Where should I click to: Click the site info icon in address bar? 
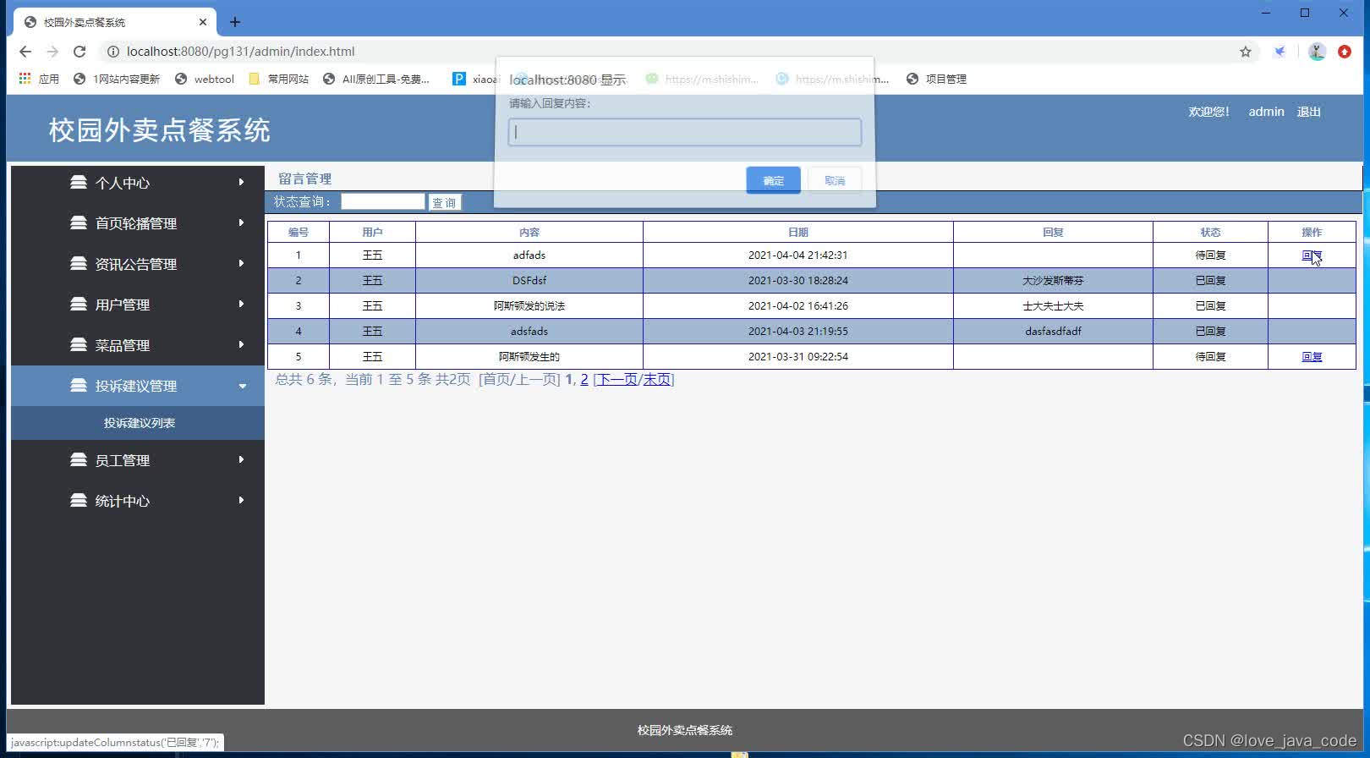pyautogui.click(x=112, y=52)
